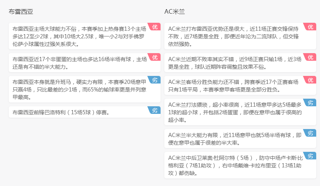The width and height of the screenshot is (320, 186).
Task: Open the 巴洛特利 suspension note card
Action: tap(85, 112)
